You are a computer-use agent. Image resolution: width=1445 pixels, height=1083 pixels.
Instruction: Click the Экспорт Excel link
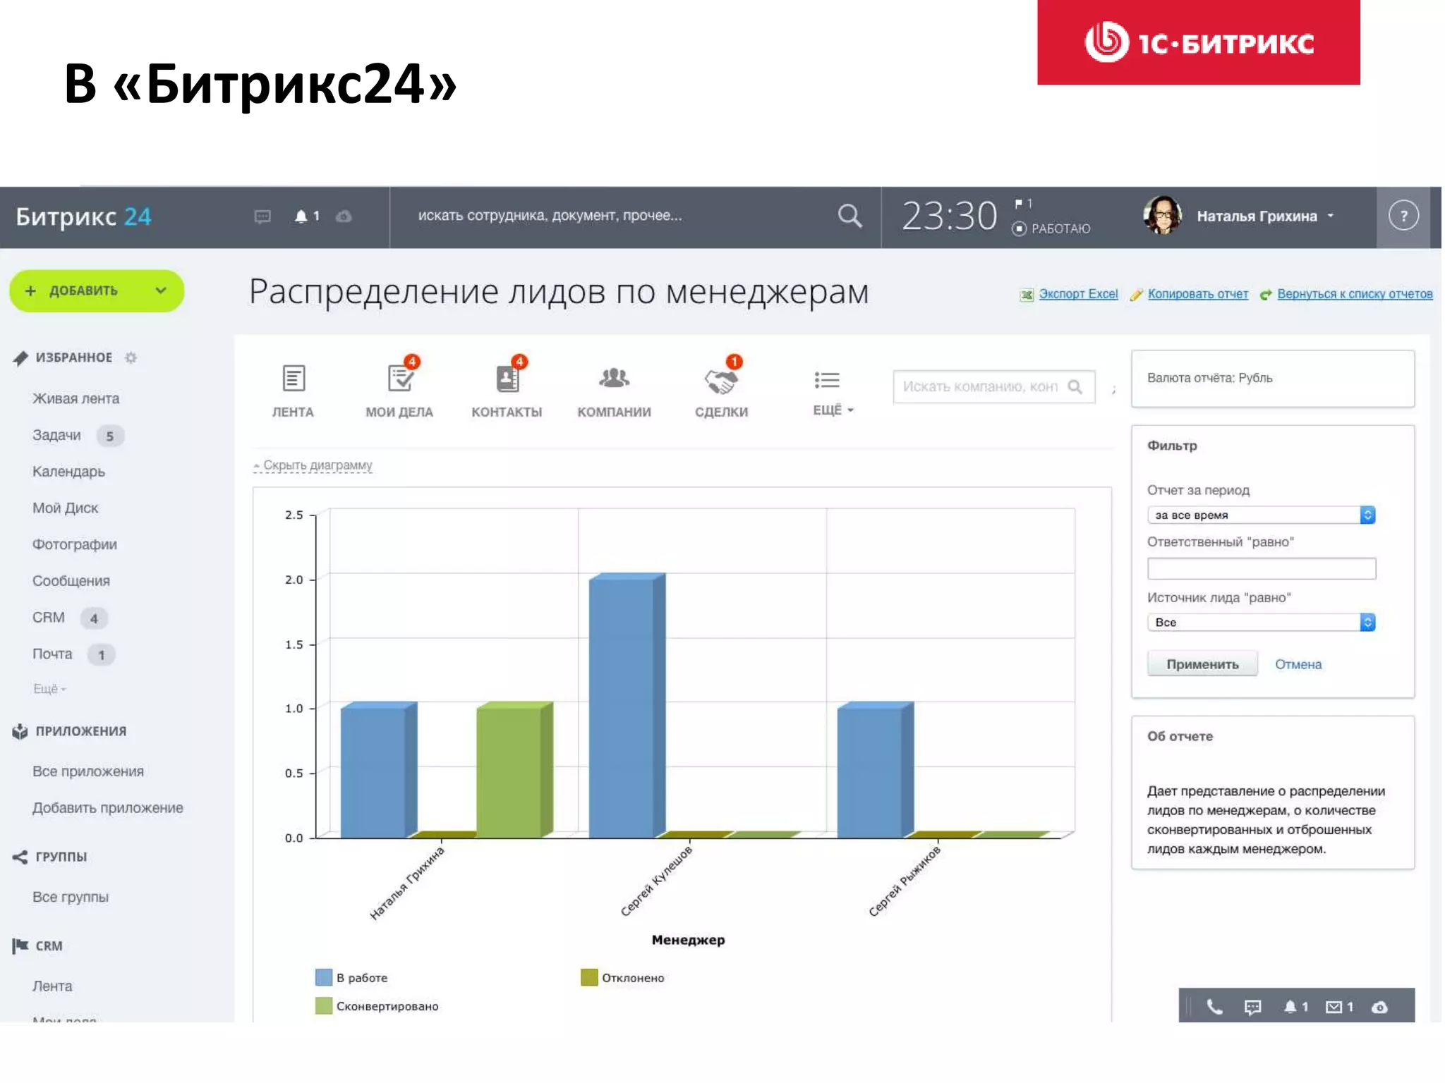click(1077, 294)
